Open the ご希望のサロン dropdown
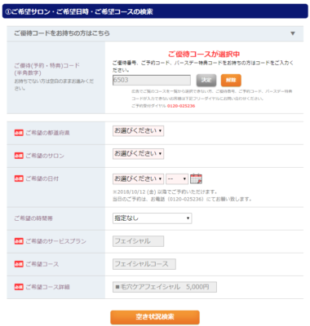The height and width of the screenshot is (326, 310). (x=138, y=154)
